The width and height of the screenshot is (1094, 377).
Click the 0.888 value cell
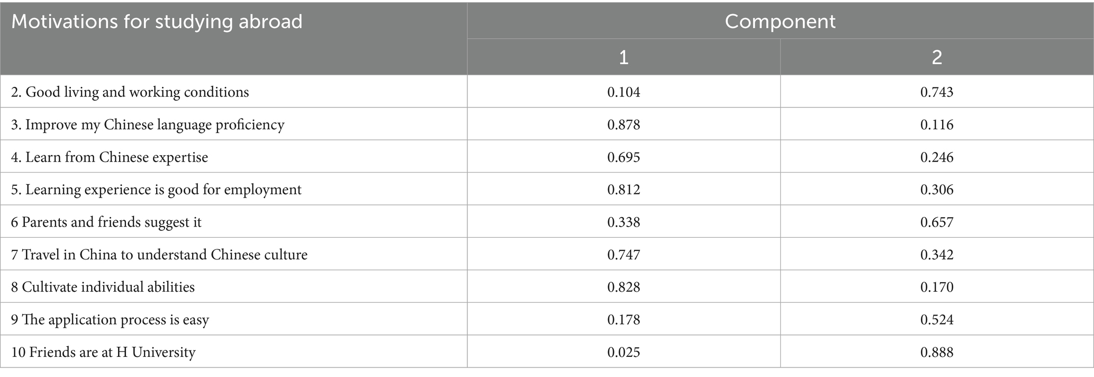(x=937, y=352)
